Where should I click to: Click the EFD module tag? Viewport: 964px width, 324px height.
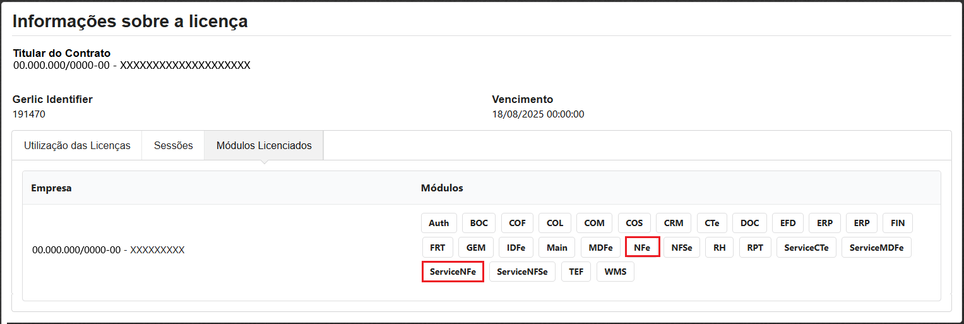click(x=788, y=223)
